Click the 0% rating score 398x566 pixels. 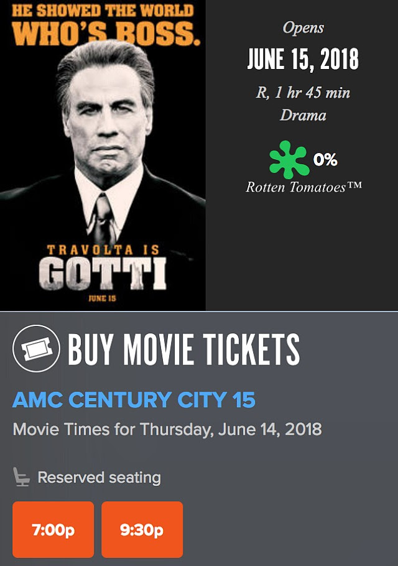[325, 160]
